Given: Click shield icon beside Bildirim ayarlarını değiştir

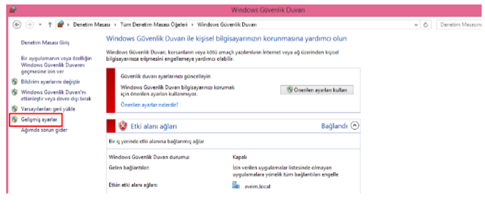Looking at the screenshot, I should [14, 82].
